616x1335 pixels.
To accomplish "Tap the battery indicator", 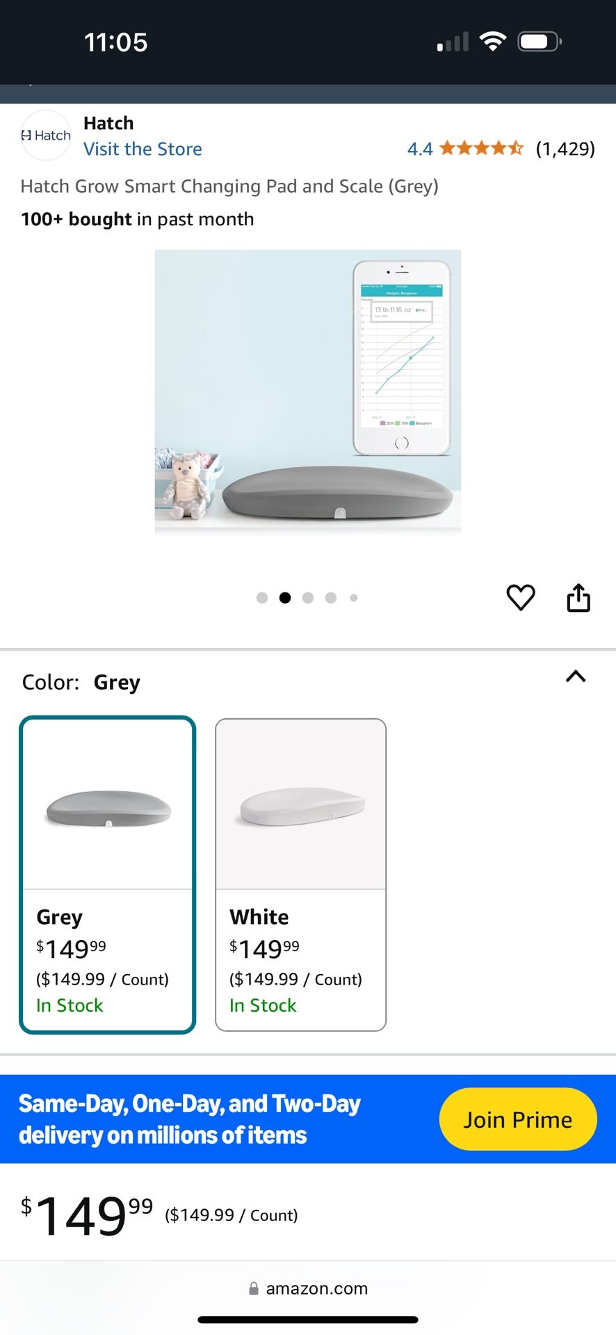I will click(x=540, y=41).
